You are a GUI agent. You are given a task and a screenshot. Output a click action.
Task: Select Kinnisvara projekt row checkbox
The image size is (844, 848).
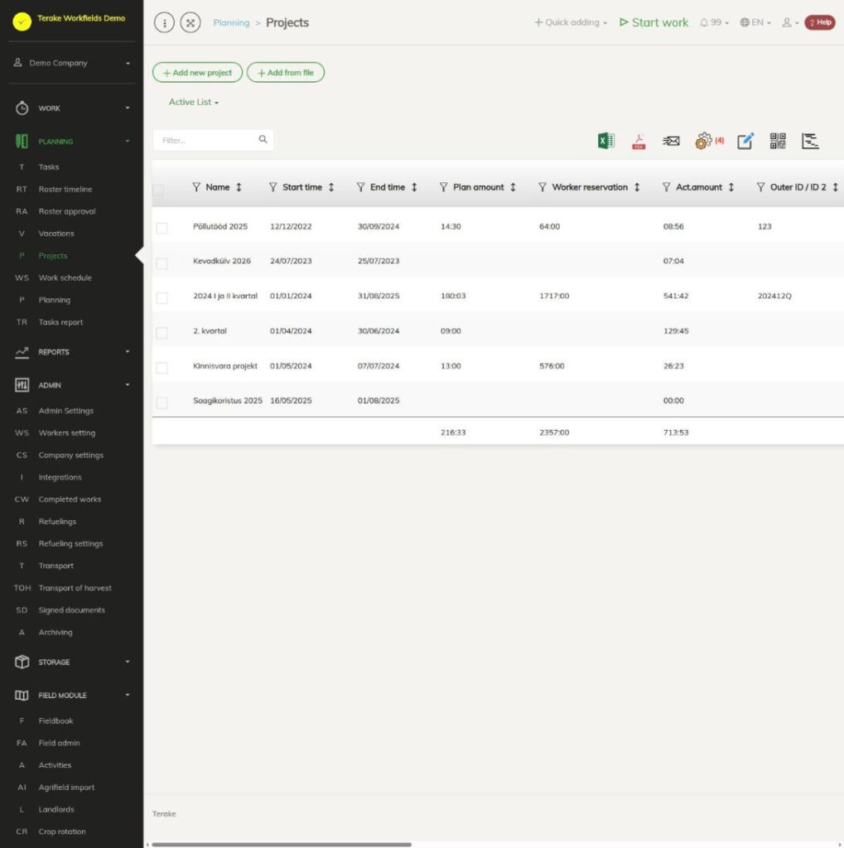coord(162,369)
